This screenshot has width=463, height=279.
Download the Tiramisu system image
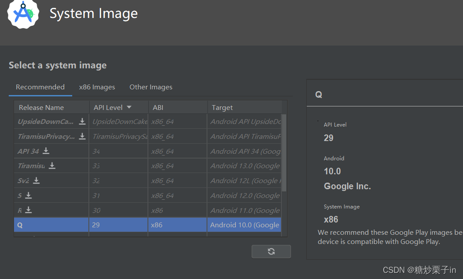pos(52,166)
